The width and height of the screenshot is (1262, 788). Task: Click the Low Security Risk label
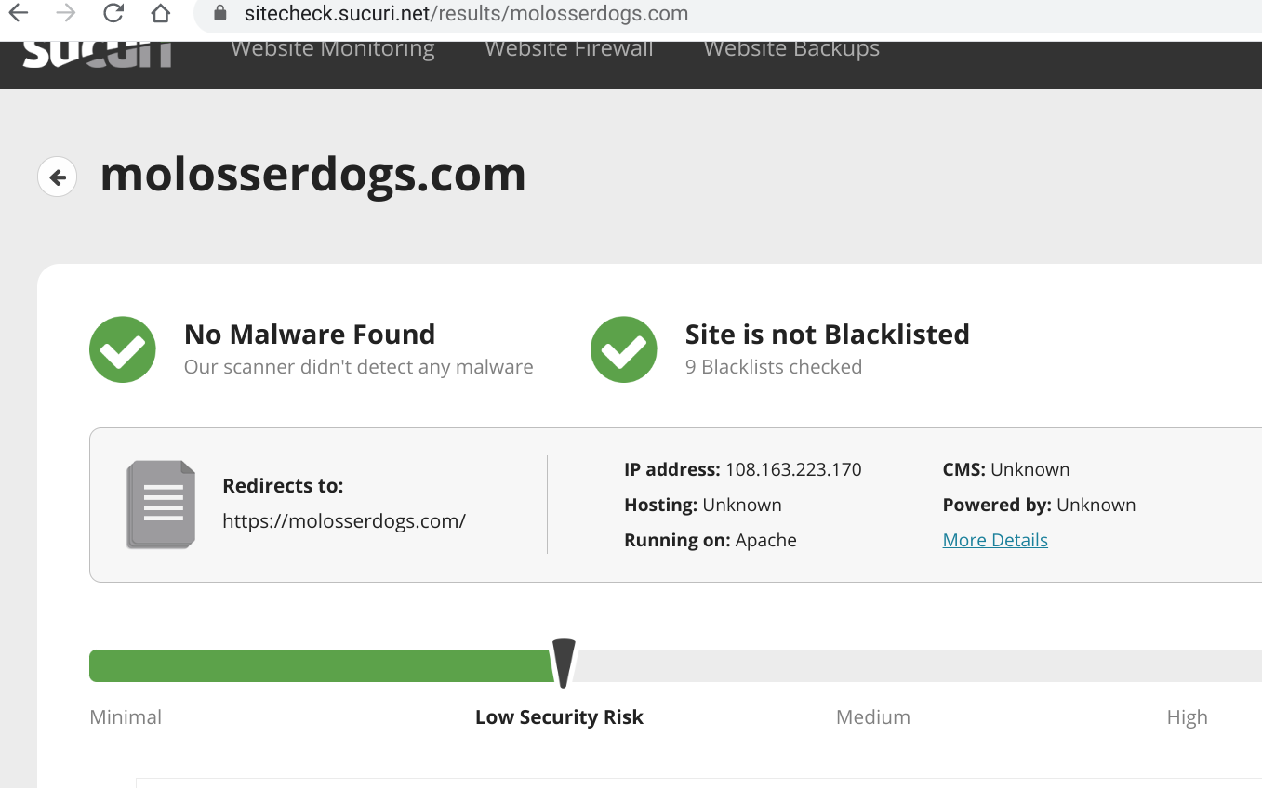click(559, 717)
